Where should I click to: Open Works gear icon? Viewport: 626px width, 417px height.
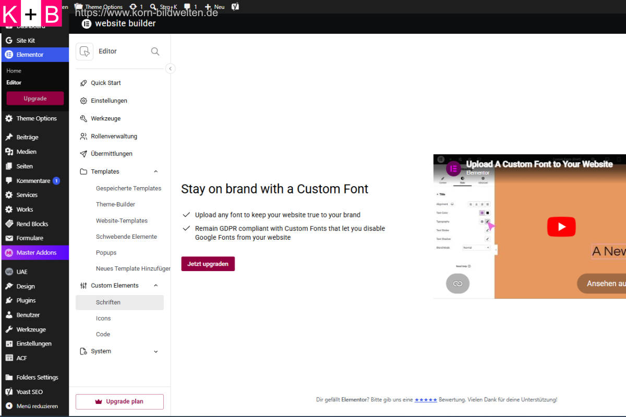point(8,210)
